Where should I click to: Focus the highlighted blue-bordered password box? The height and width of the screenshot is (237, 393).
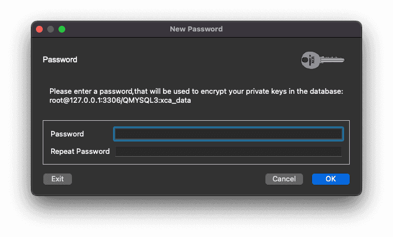(228, 134)
